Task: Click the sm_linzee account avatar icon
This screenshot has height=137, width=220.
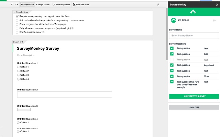Action: [x=173, y=20]
